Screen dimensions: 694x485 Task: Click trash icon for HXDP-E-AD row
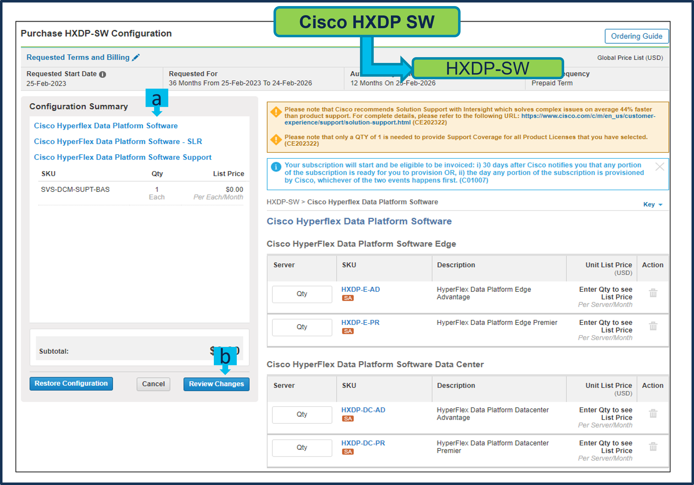tap(653, 293)
